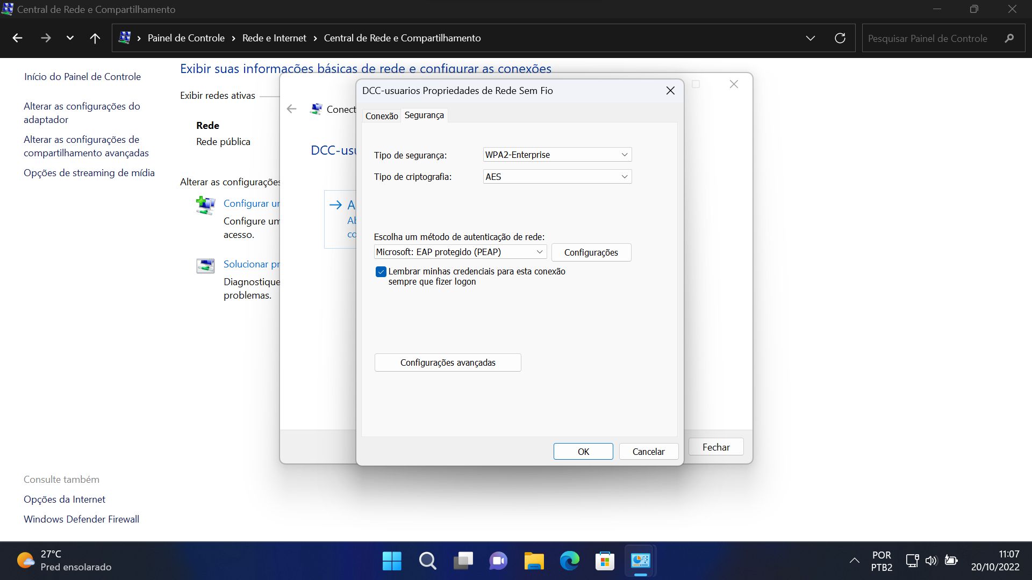Open Windows Defender Firewall link

(x=81, y=519)
